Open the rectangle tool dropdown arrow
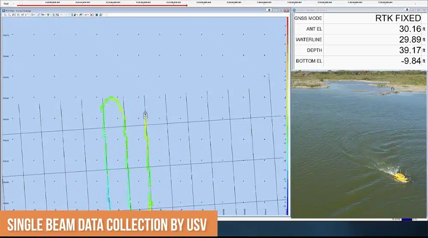Image resolution: width=428 pixels, height=238 pixels. [x=35, y=15]
